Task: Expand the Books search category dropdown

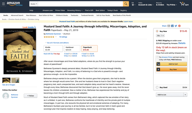Action: pyautogui.click(x=34, y=4)
